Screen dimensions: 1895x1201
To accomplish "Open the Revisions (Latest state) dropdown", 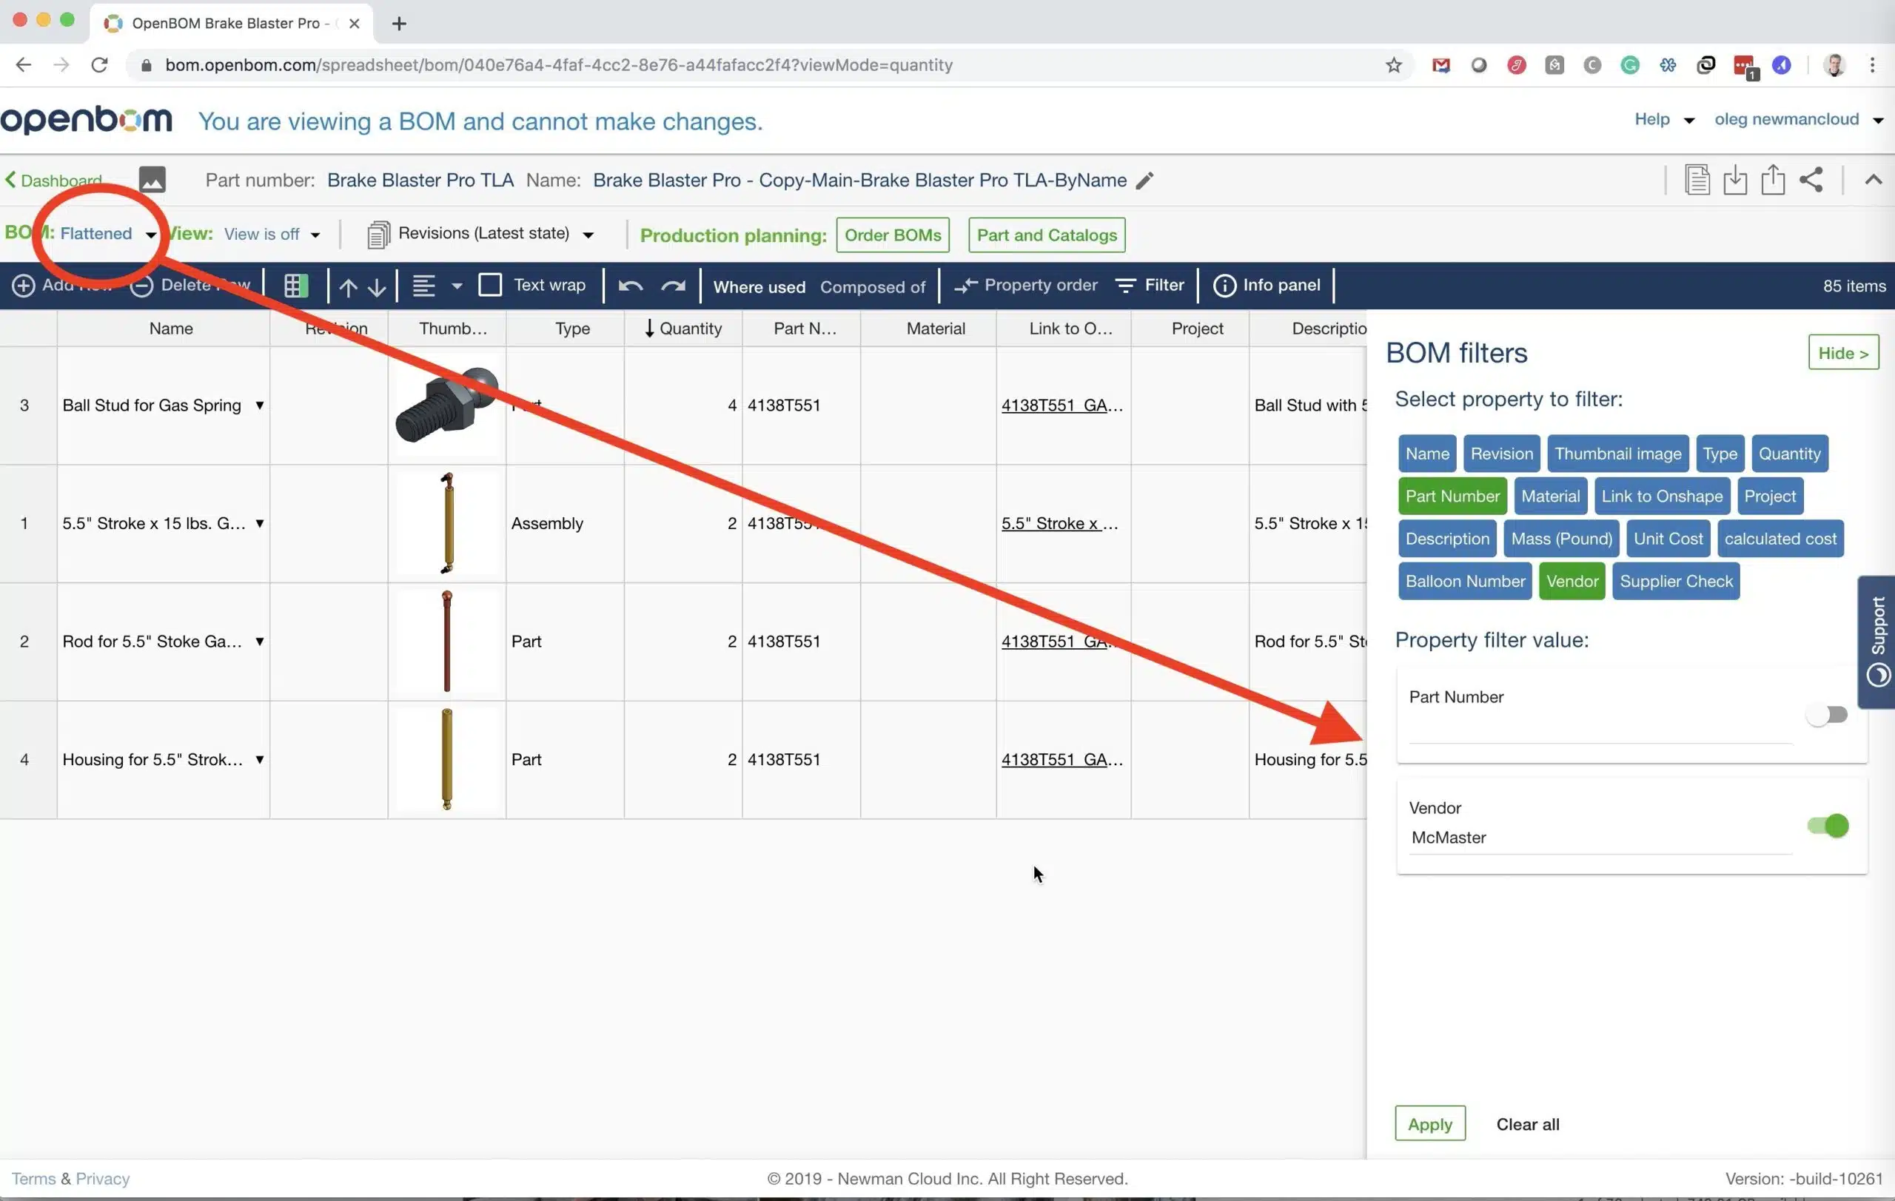I will click(x=480, y=234).
